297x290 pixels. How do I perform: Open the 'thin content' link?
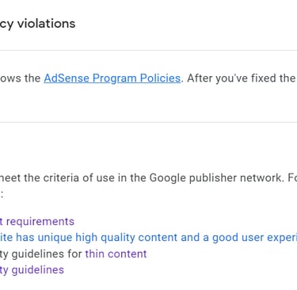pyautogui.click(x=116, y=254)
